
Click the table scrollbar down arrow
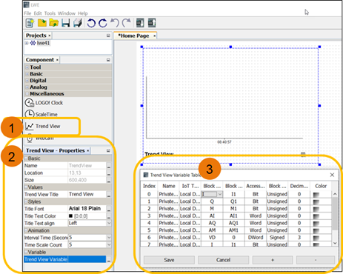[x=335, y=243]
